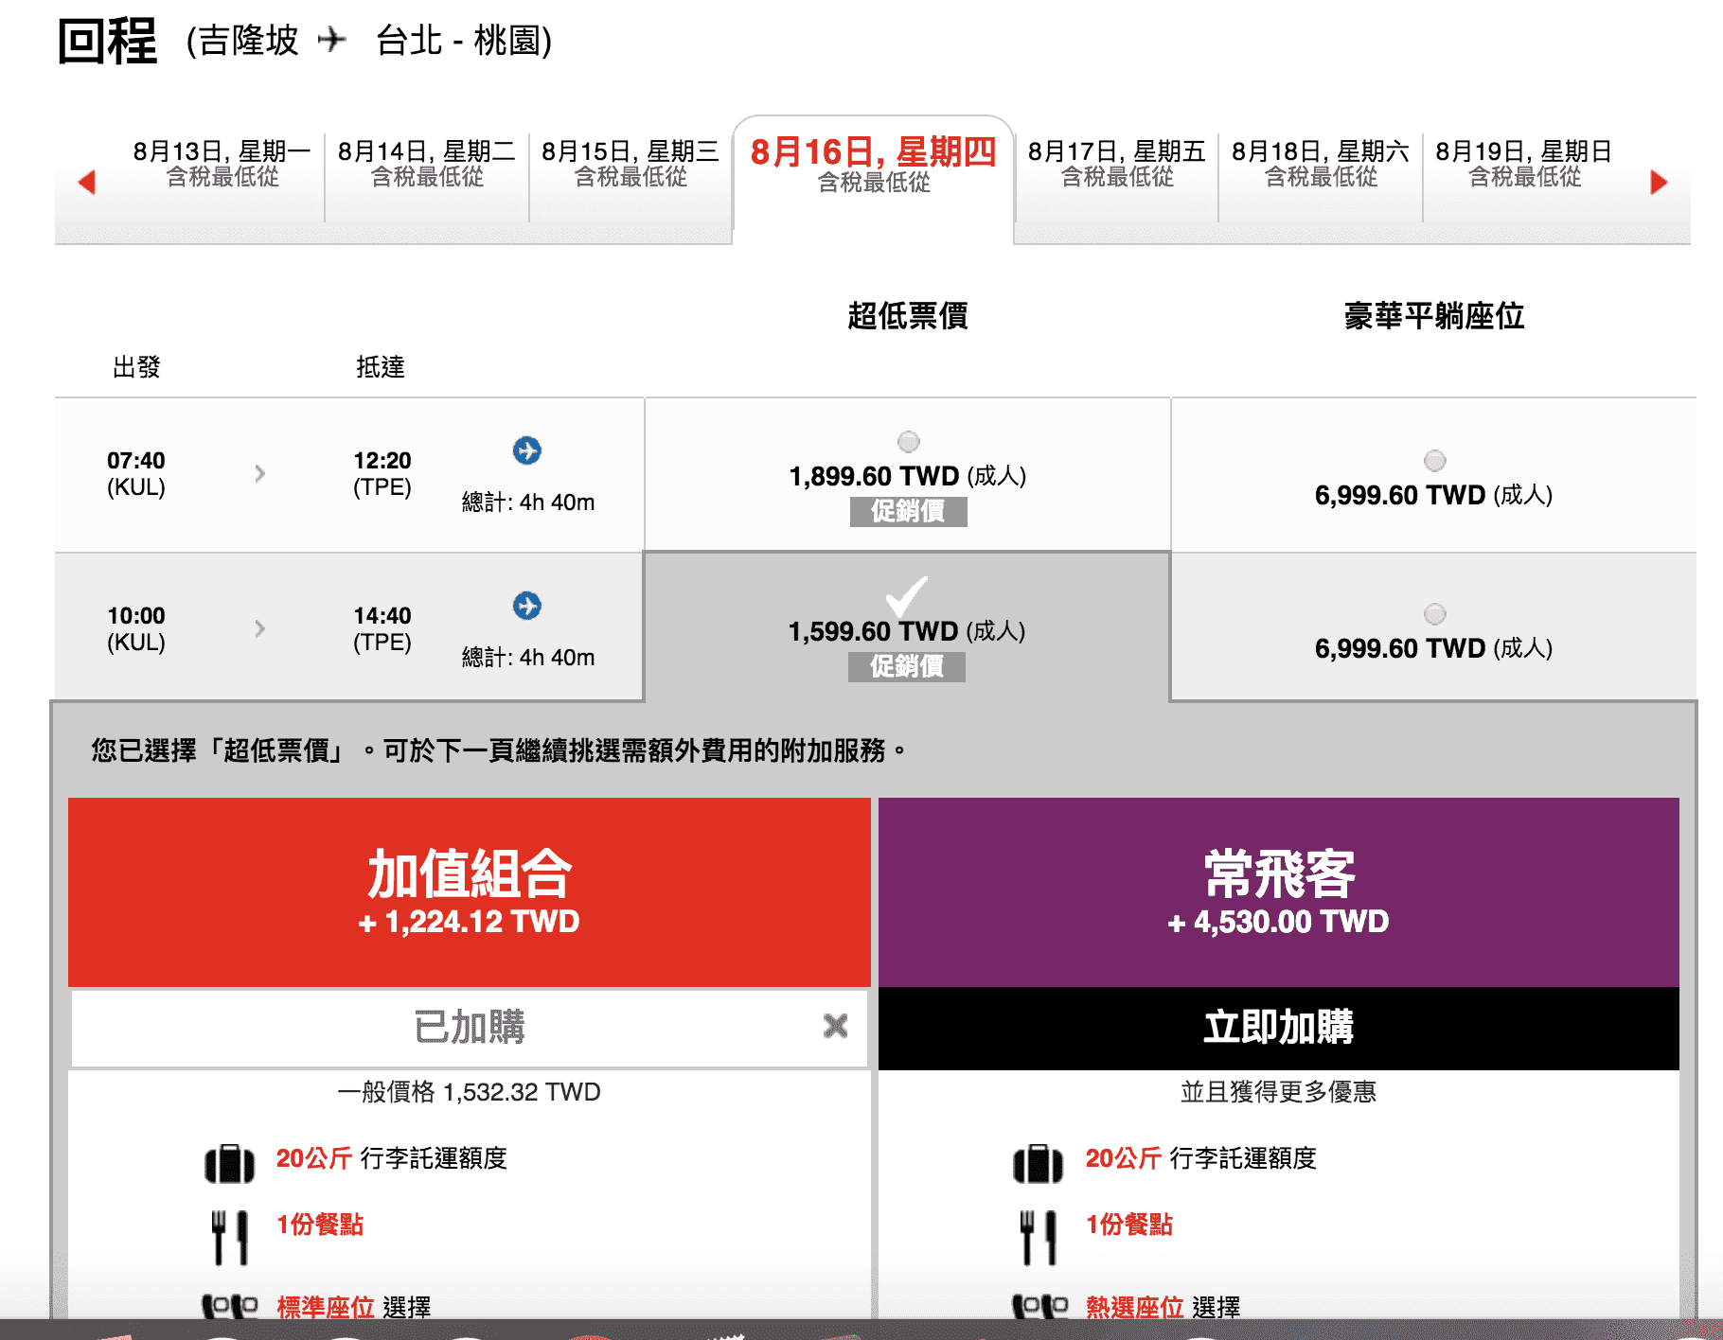Click the luggage icon under 常飛客

click(x=1039, y=1163)
